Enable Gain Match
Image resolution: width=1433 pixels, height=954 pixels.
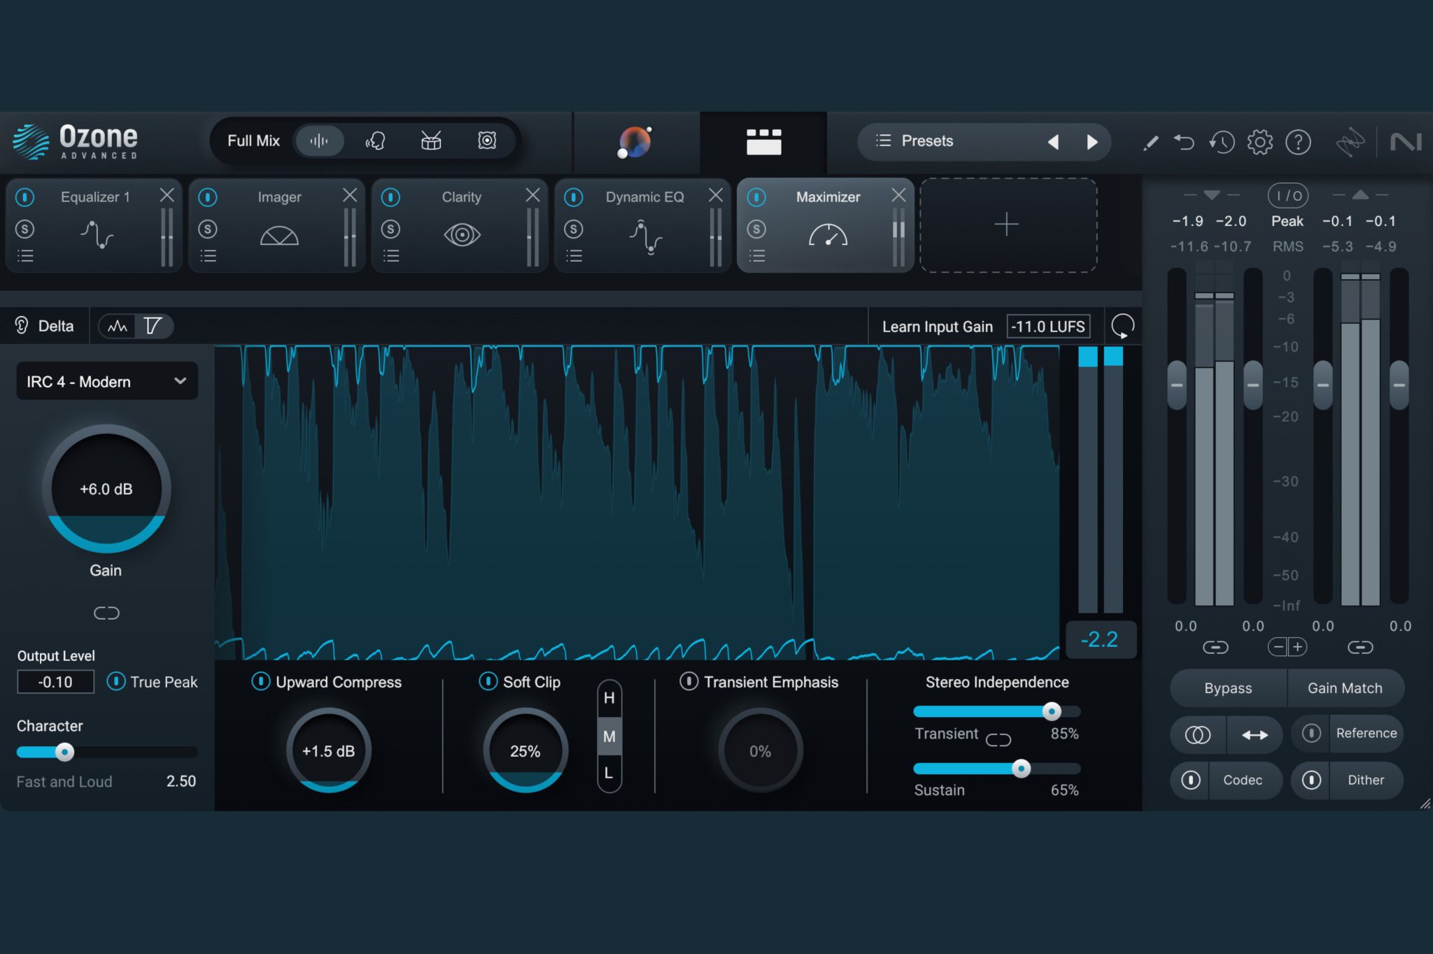1345,688
